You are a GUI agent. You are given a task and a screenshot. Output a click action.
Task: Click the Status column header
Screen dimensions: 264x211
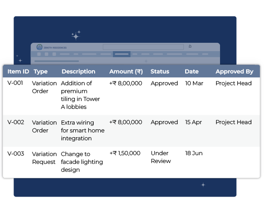pyautogui.click(x=159, y=72)
